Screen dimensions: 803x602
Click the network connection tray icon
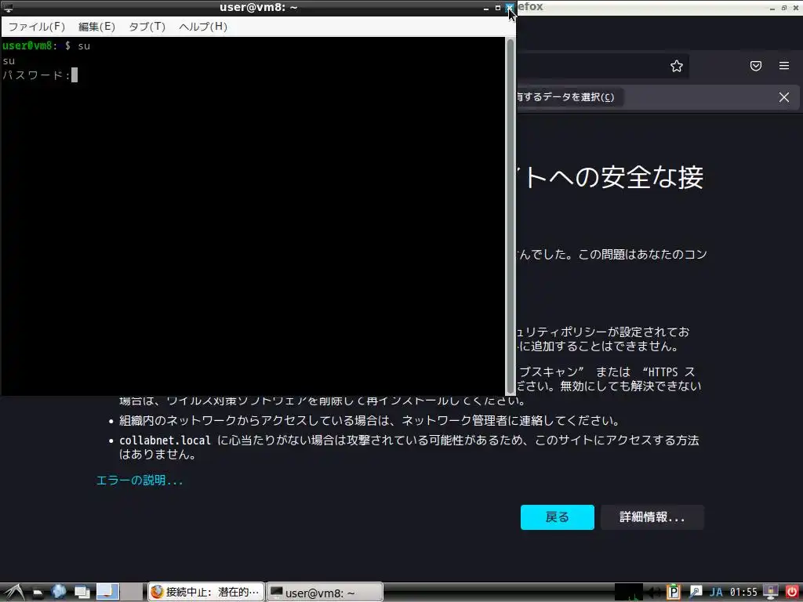point(695,593)
